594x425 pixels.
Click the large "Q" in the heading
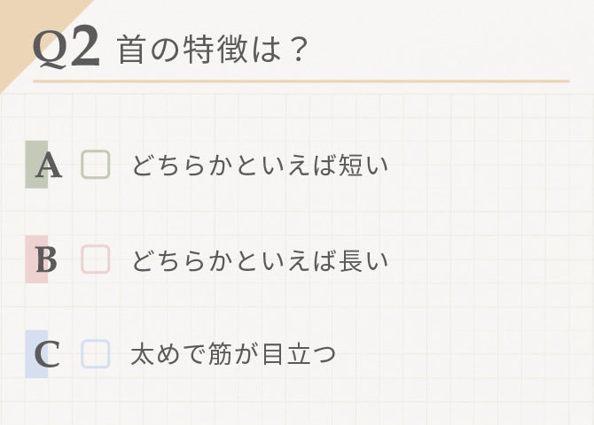[x=50, y=50]
